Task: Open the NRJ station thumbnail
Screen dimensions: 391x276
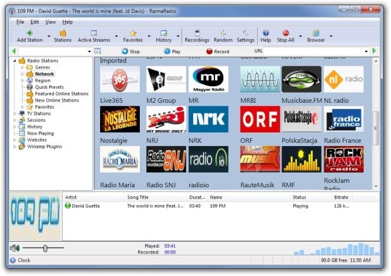Action: click(x=166, y=119)
